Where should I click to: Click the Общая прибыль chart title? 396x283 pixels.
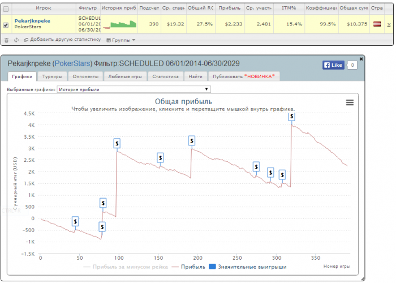(183, 101)
